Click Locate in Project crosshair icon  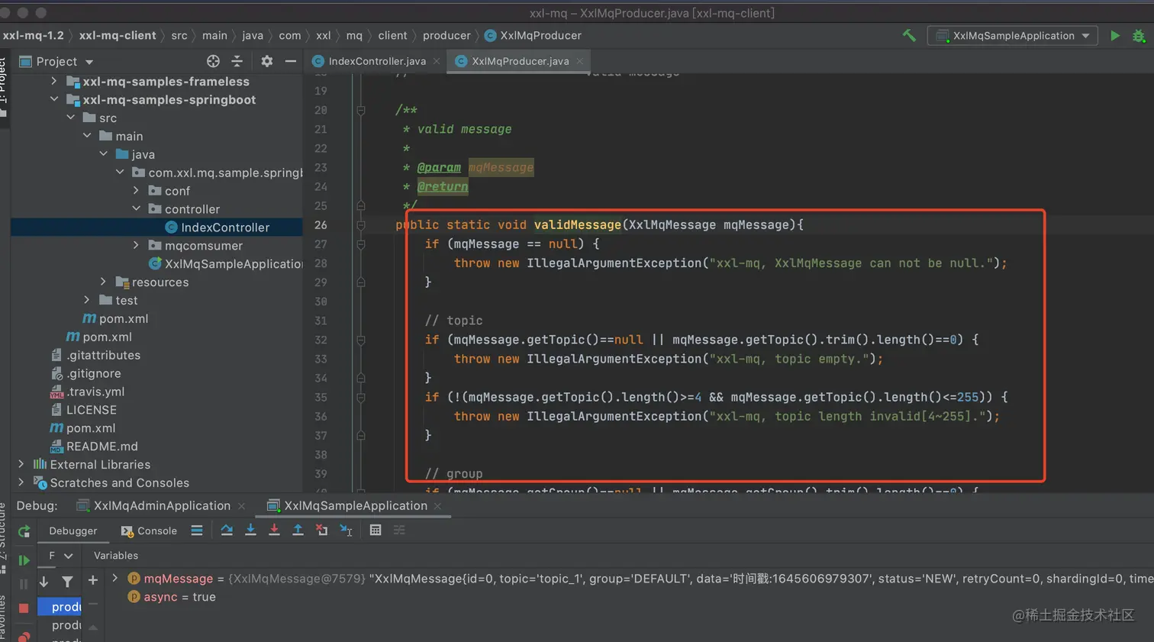[x=213, y=61]
